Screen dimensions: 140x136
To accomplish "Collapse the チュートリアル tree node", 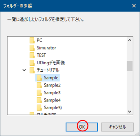I will point(24,70).
